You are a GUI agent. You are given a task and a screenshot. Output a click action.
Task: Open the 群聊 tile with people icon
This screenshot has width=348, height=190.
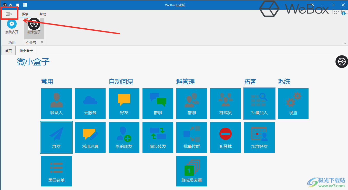tap(192, 104)
